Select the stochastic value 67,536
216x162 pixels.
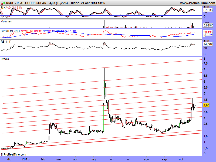click(x=208, y=10)
